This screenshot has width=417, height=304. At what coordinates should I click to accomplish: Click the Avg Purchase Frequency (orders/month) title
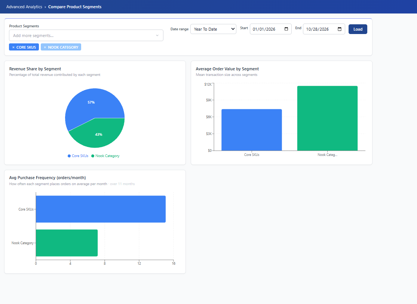click(47, 178)
